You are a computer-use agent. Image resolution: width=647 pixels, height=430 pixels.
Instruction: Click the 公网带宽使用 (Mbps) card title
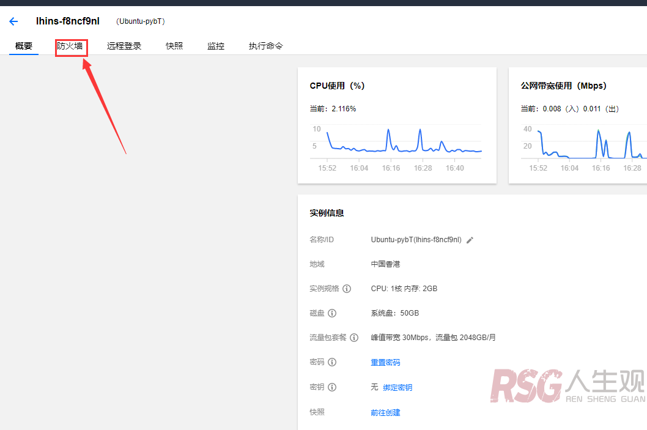point(564,86)
